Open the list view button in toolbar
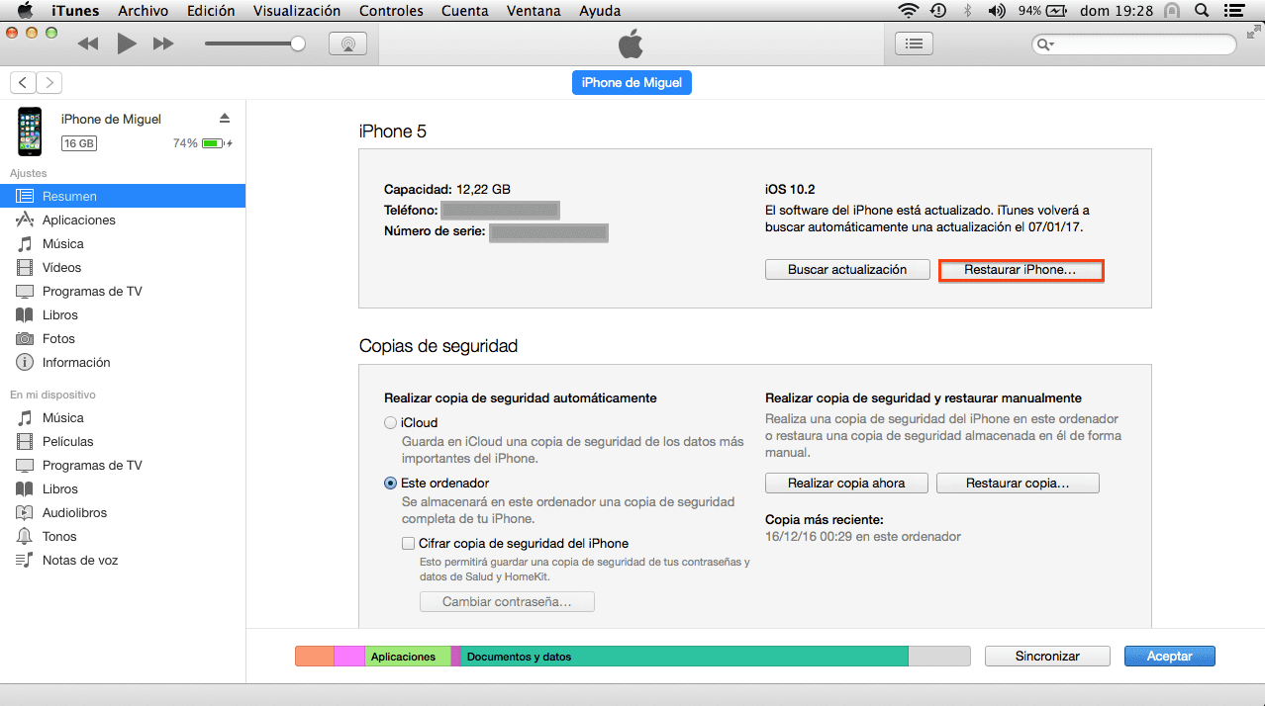The height and width of the screenshot is (706, 1265). click(x=914, y=44)
